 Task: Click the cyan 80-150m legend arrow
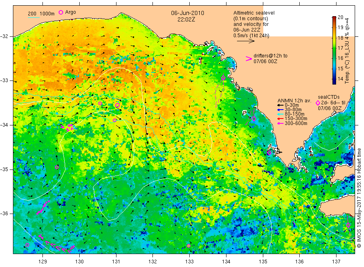coord(281,114)
